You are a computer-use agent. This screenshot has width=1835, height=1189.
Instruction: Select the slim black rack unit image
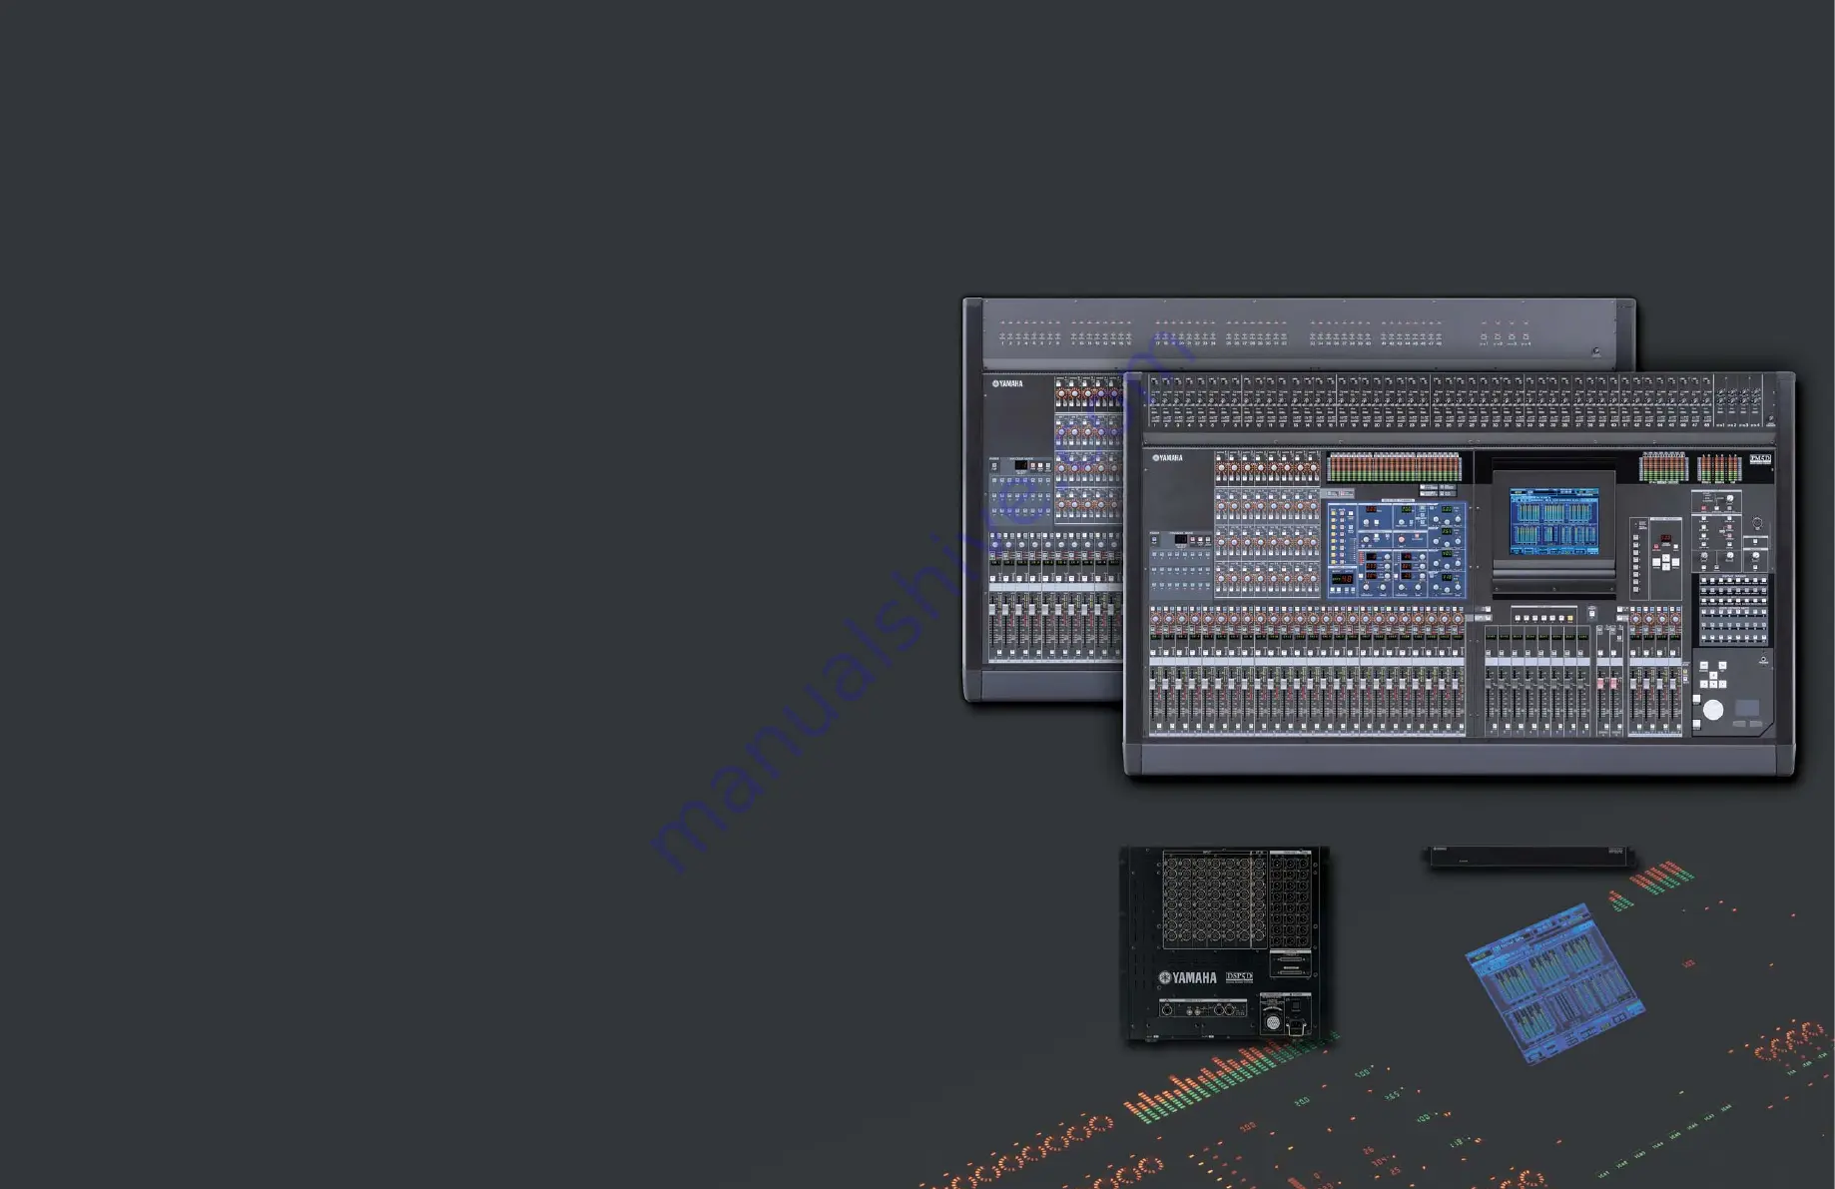tap(1528, 858)
